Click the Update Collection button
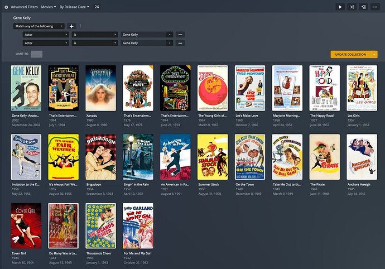The width and height of the screenshot is (385, 269). (350, 54)
